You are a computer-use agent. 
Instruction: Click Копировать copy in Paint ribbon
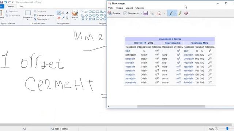[x=13, y=15]
